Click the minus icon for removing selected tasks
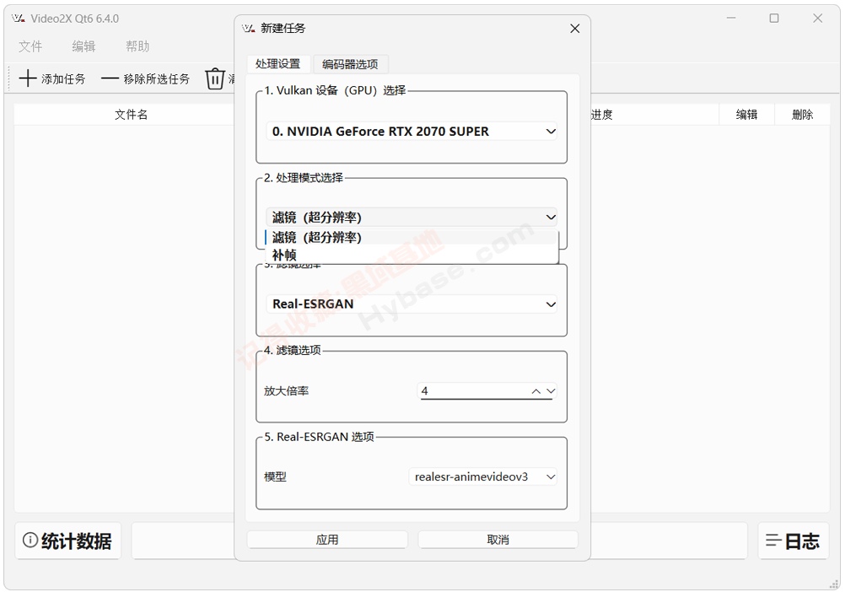The image size is (845, 592). [110, 78]
